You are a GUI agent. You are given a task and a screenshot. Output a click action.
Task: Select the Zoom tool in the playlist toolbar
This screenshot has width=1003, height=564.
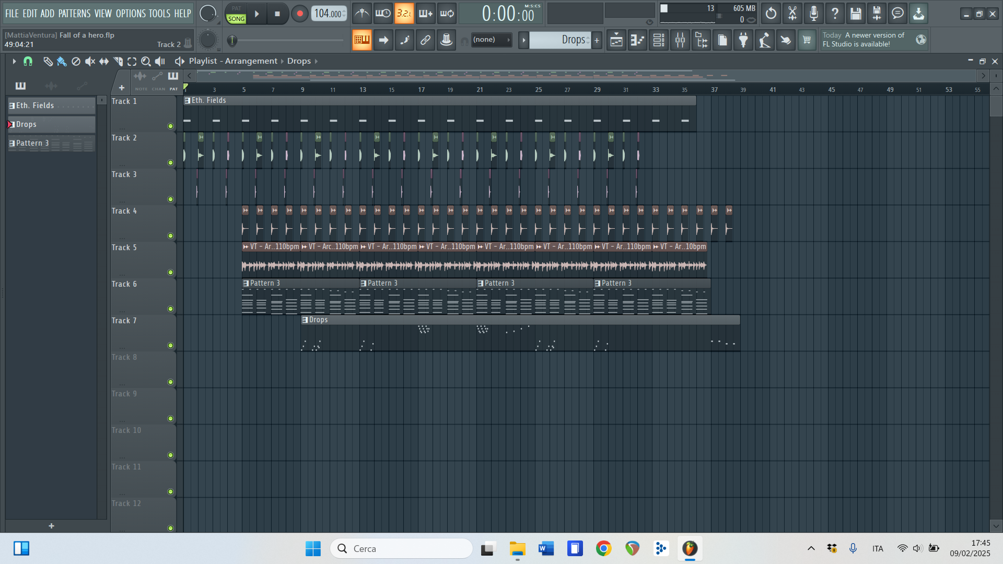(146, 61)
